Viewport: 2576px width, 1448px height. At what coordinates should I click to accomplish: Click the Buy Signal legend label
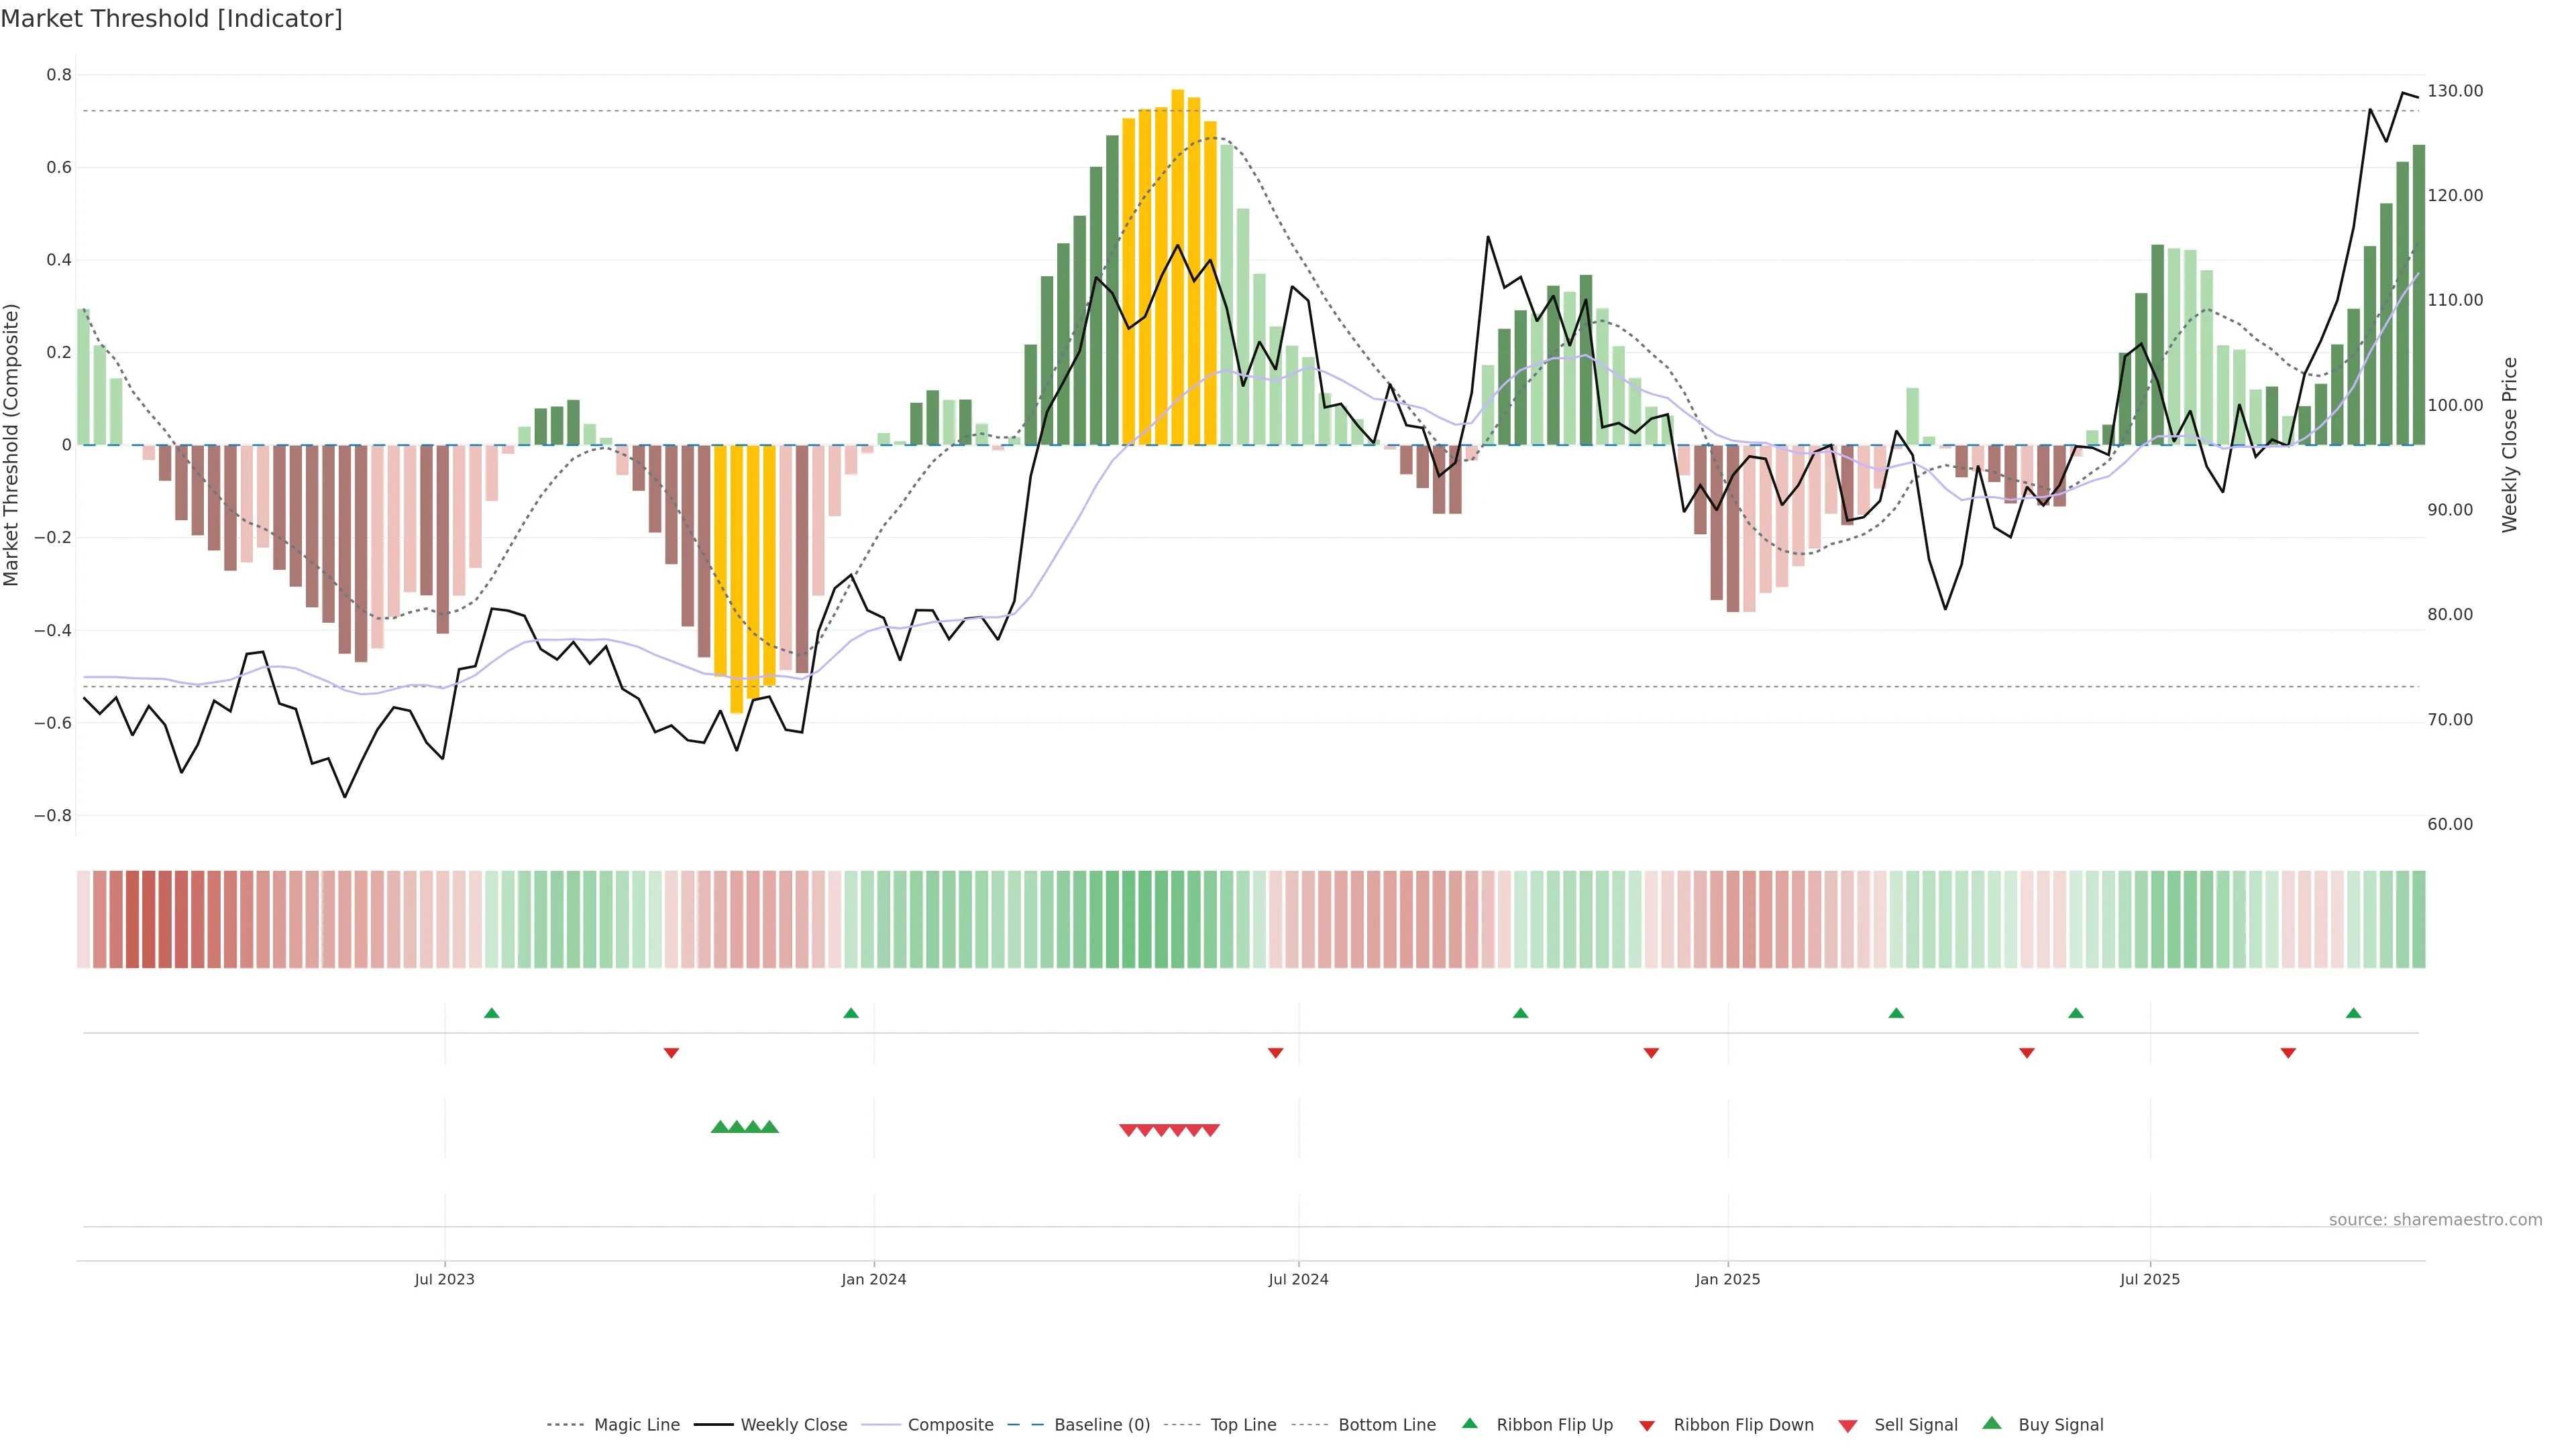point(2060,1425)
